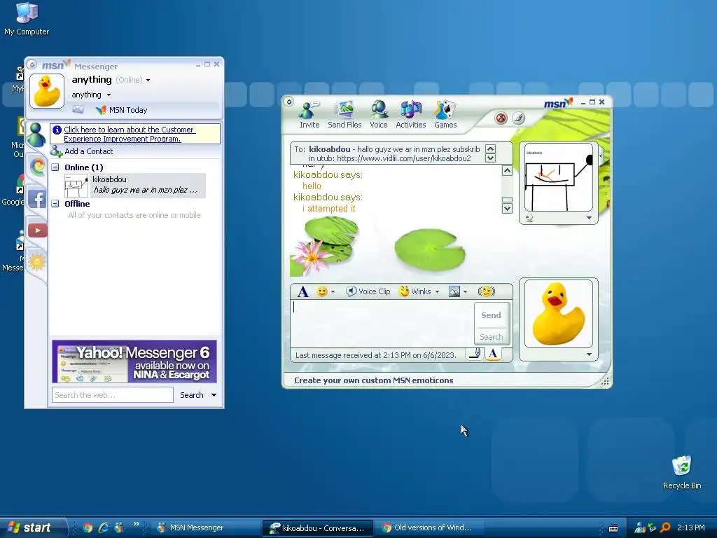Start a Voice call with kikoabdou
The width and height of the screenshot is (717, 538).
[379, 115]
